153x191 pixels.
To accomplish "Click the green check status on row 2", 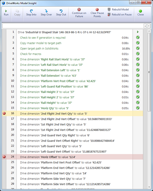I will (x=138, y=38).
